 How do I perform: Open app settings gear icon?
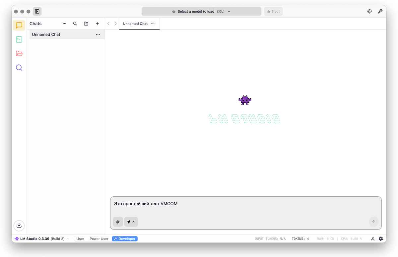point(381,239)
